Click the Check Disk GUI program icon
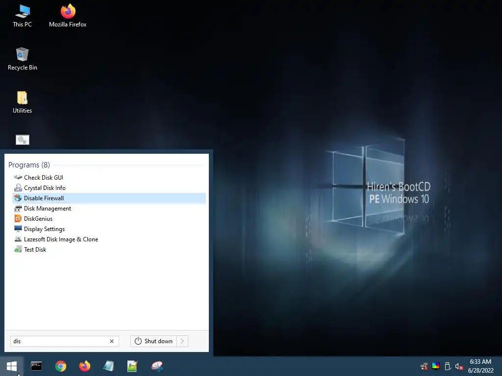 pos(18,177)
